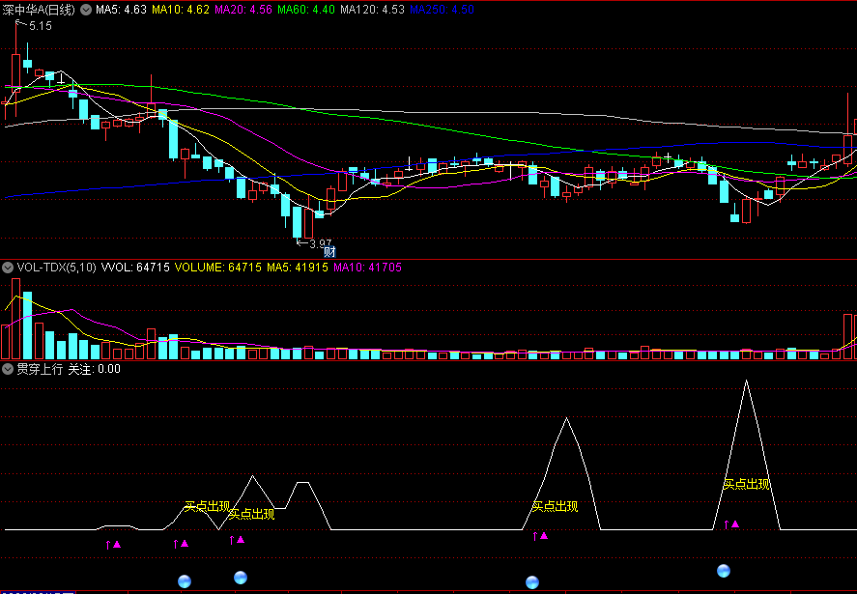Click the VOLUME: 64715 value
Screen dimensions: 857x594
point(218,268)
